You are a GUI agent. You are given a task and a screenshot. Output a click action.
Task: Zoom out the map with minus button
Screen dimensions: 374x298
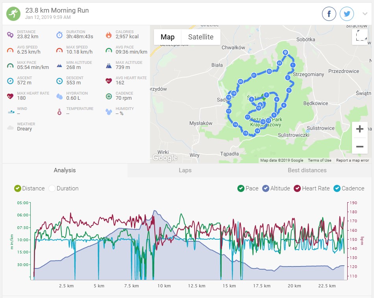point(359,147)
